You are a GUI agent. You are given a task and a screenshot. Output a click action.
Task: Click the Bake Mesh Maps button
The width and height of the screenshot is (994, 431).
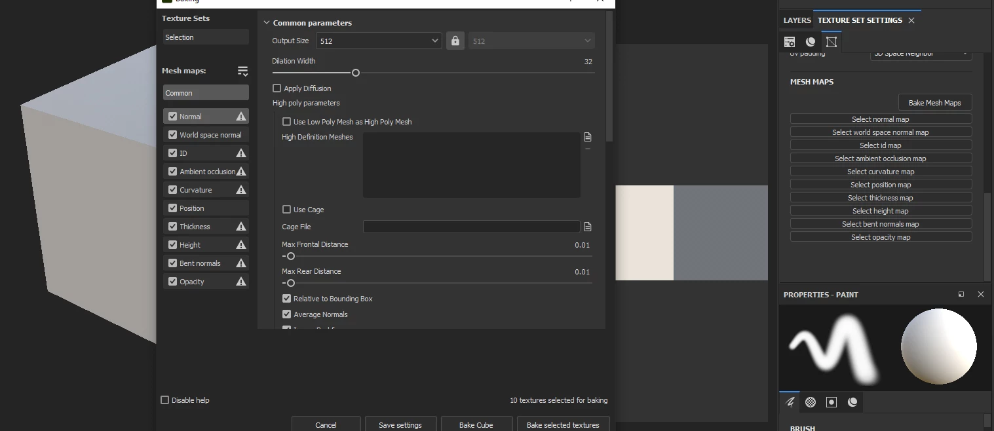tap(934, 103)
